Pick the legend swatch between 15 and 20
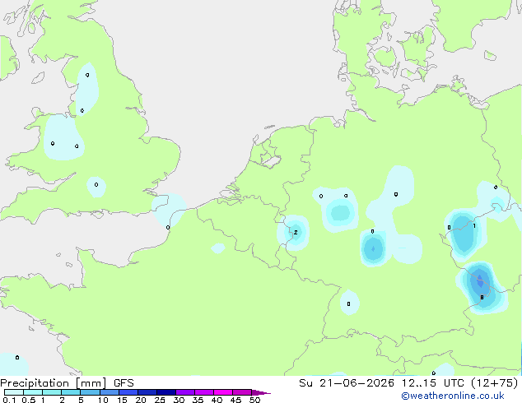The height and width of the screenshot is (403, 522). [128, 392]
